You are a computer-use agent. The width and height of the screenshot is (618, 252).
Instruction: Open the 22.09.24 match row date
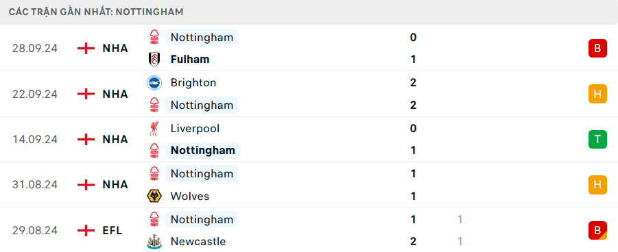[x=35, y=94]
